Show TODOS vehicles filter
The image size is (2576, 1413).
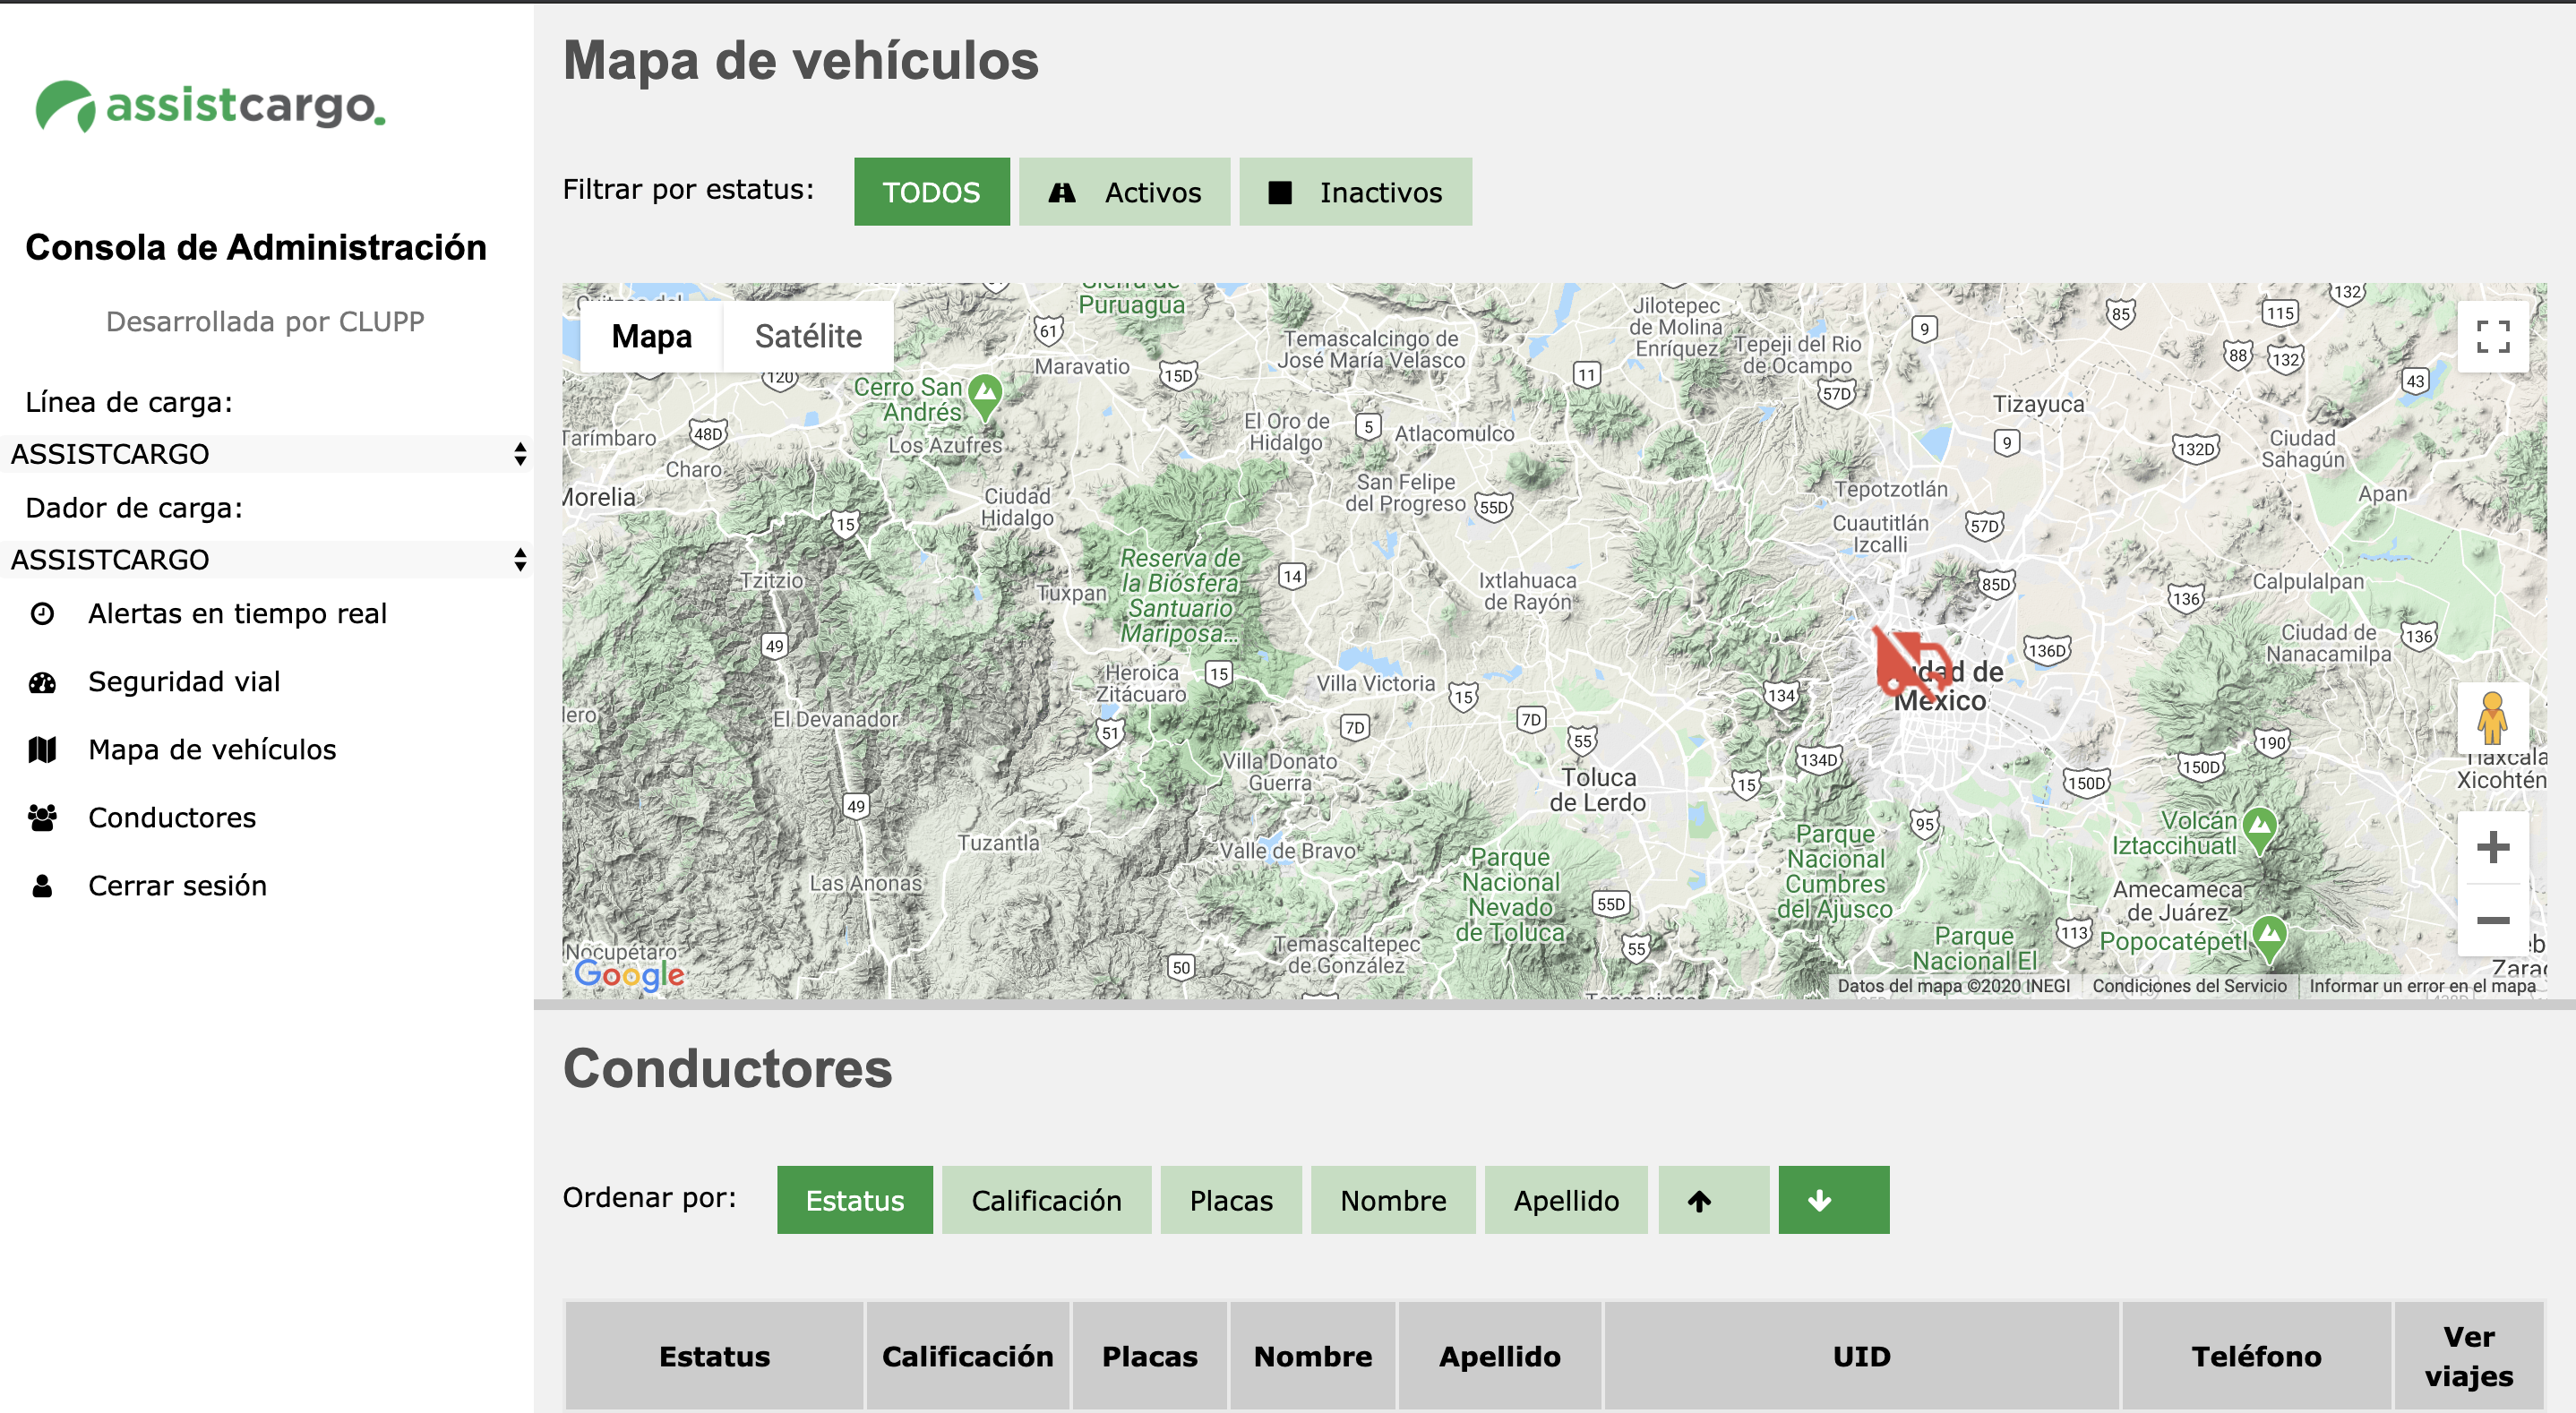[x=931, y=192]
